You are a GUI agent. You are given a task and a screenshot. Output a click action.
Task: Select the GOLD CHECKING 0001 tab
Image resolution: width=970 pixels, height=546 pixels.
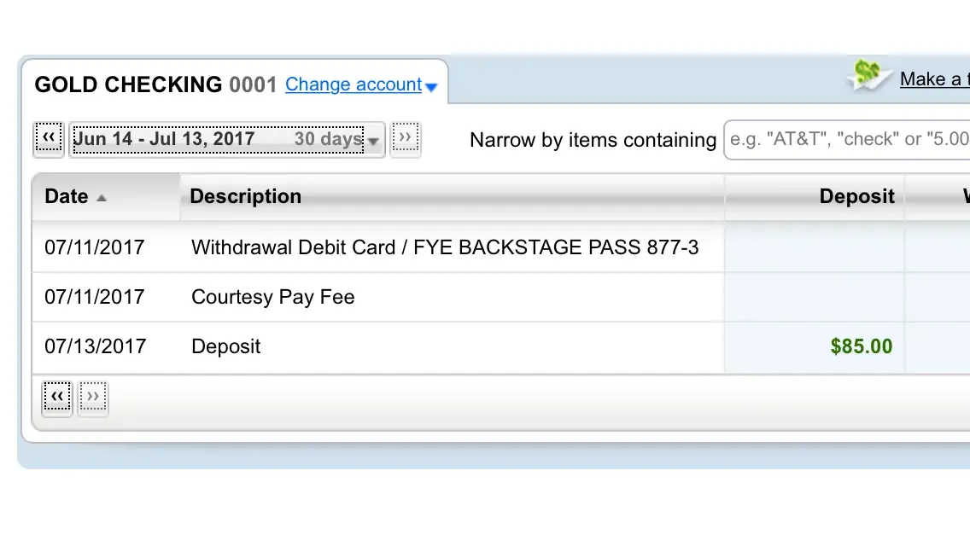coord(155,84)
